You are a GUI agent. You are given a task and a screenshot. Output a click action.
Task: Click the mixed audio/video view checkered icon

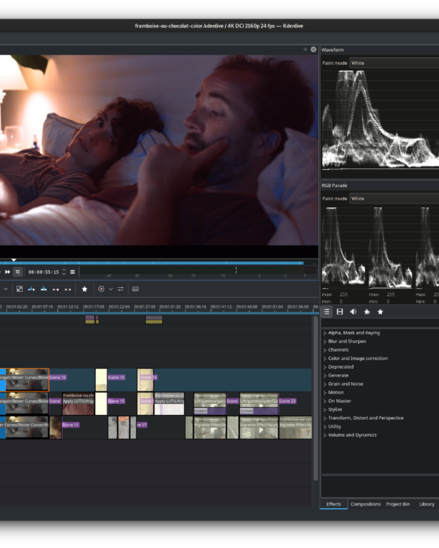pyautogui.click(x=20, y=289)
